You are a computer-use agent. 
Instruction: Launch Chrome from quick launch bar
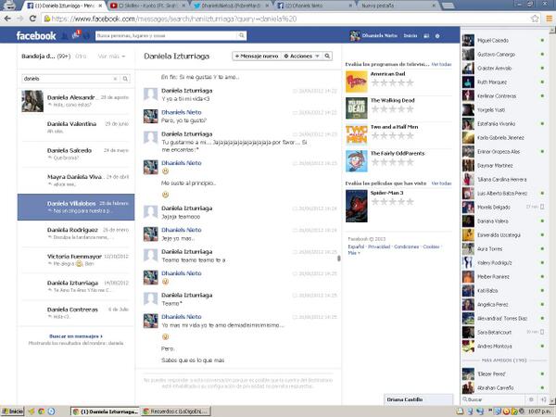(41, 411)
